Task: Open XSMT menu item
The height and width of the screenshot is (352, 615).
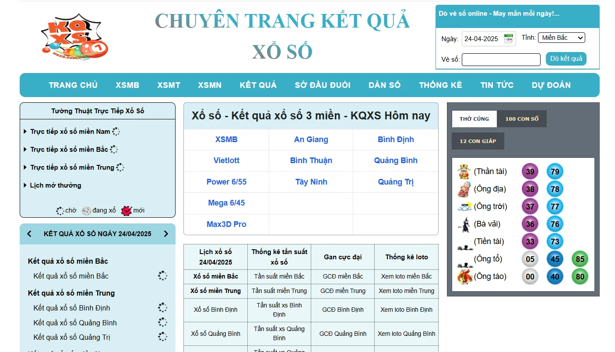Action: pos(169,85)
